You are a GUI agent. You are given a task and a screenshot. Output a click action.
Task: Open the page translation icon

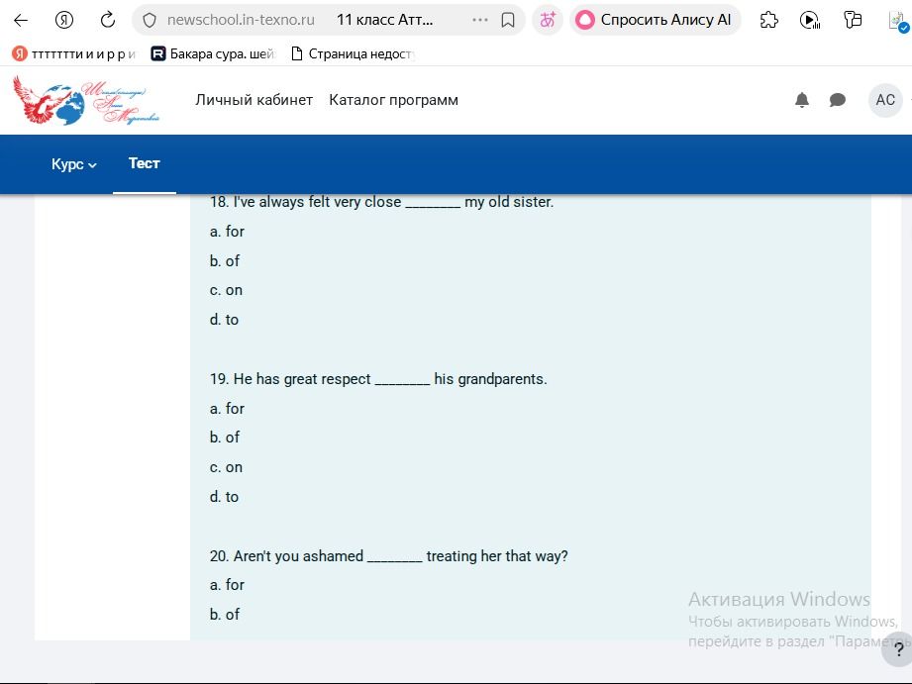click(548, 21)
